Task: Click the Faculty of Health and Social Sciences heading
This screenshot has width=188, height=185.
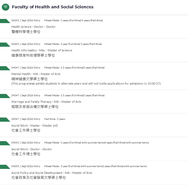Action: coord(53,7)
